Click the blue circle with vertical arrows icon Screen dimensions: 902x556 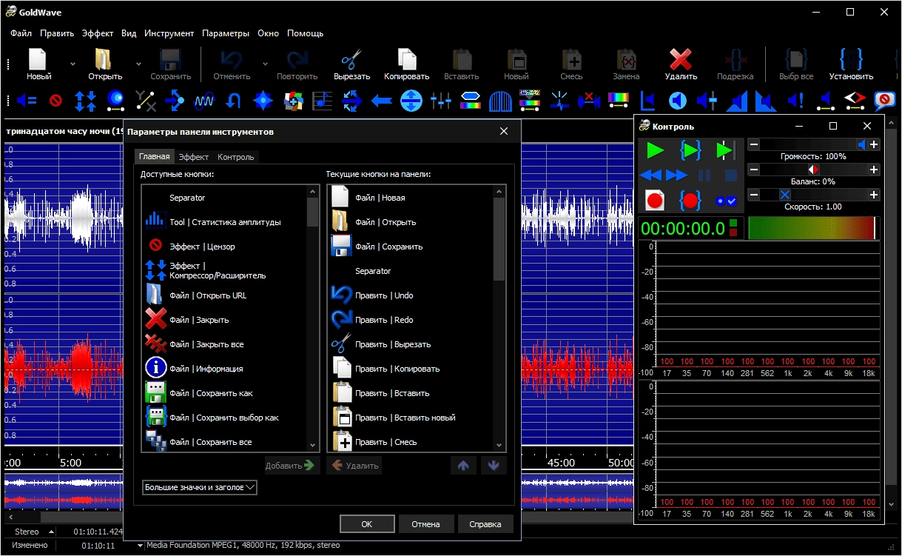(x=411, y=100)
